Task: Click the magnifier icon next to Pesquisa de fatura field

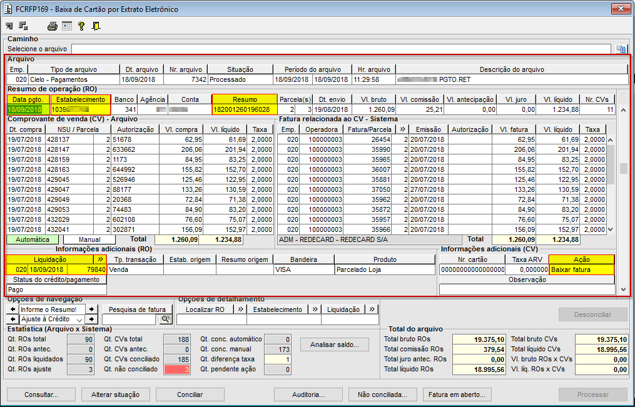Action: tap(166, 319)
